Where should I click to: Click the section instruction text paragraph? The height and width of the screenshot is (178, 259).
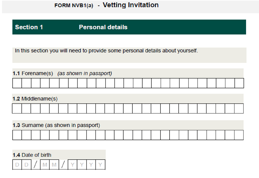[106, 51]
